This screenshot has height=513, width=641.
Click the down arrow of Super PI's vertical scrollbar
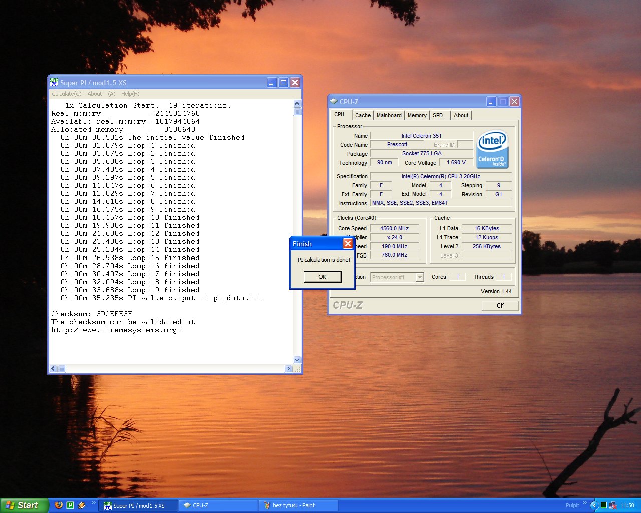point(297,360)
